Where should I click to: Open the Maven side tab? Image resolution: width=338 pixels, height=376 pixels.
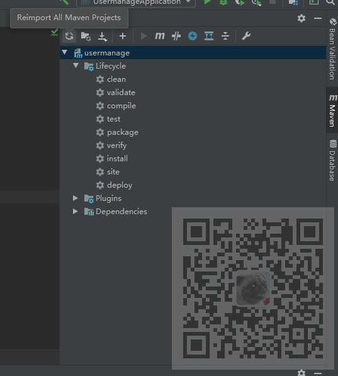332,110
